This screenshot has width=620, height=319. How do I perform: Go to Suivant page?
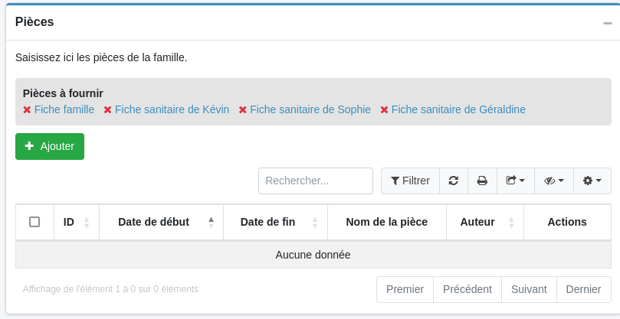point(529,289)
